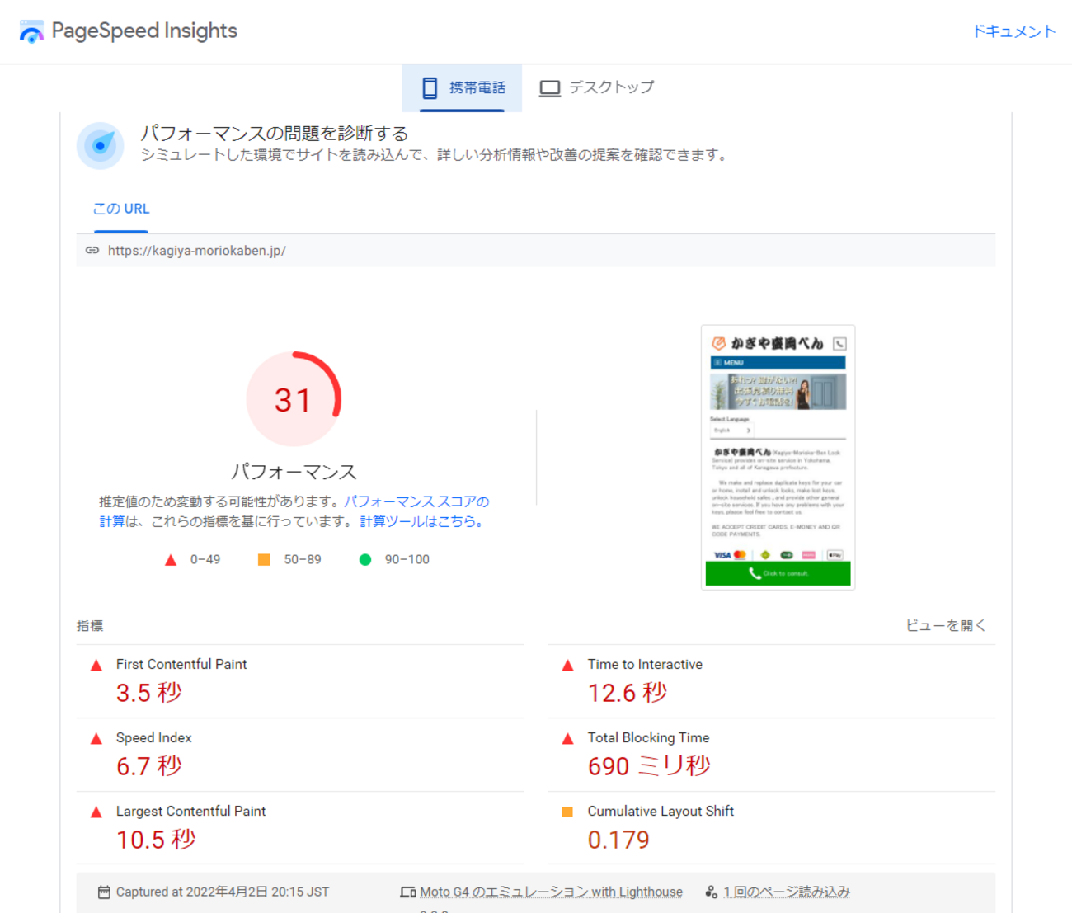Select the この URL tab

coord(121,209)
